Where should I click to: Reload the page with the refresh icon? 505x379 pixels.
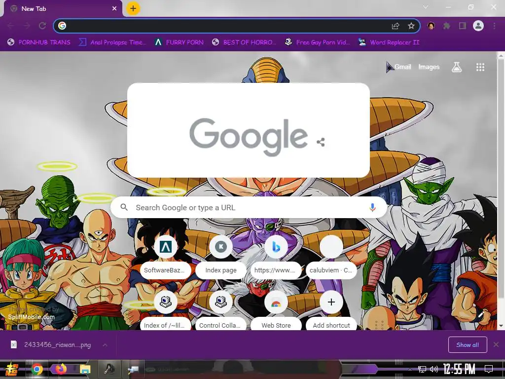click(42, 26)
